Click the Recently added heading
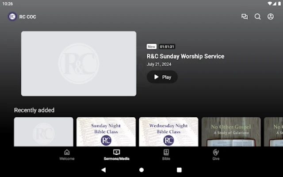Viewport: 283px width, 177px height. (x=34, y=110)
